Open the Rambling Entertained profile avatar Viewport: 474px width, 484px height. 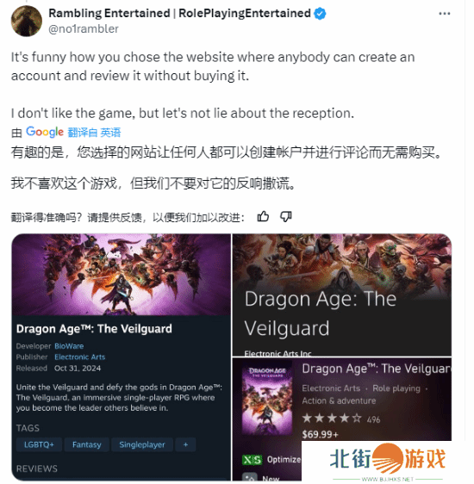point(27,21)
